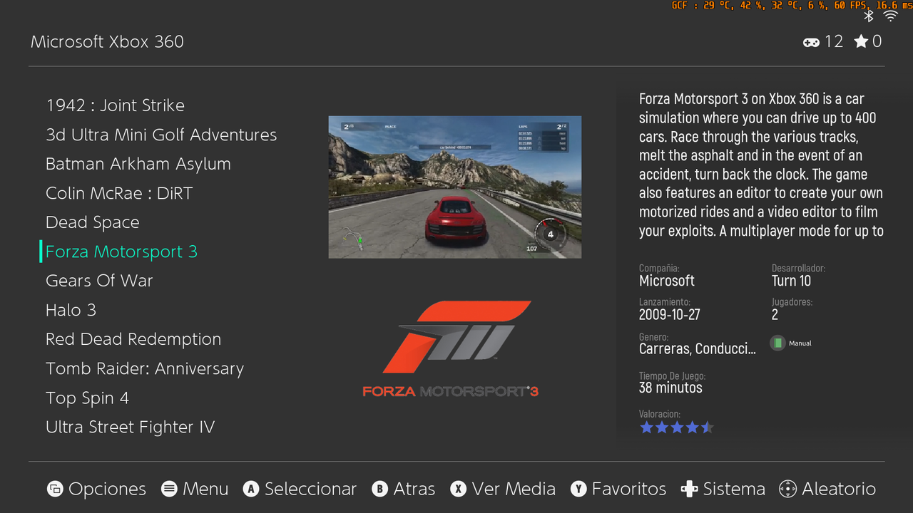Select Gears Of War
The height and width of the screenshot is (513, 913).
click(99, 281)
